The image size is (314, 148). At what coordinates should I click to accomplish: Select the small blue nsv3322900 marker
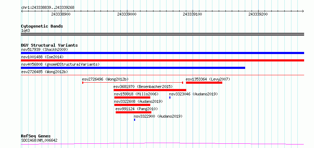point(134,120)
